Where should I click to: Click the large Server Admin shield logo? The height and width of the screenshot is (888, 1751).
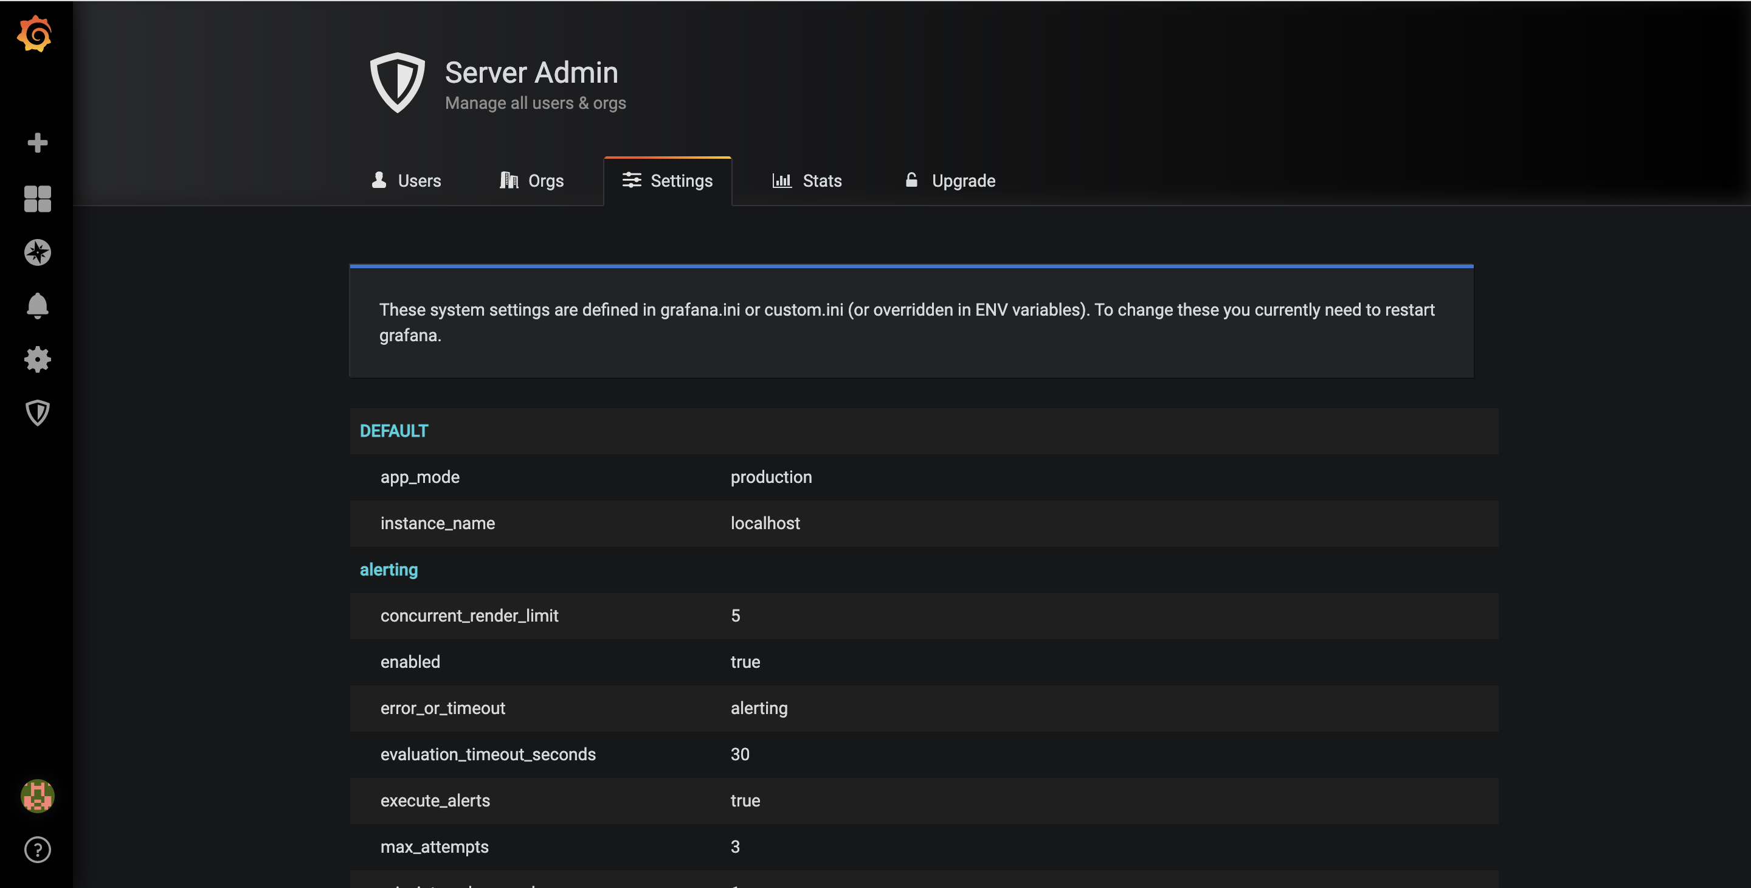[397, 82]
